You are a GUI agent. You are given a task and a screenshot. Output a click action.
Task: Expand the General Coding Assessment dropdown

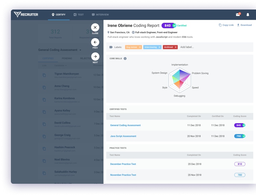[80, 50]
